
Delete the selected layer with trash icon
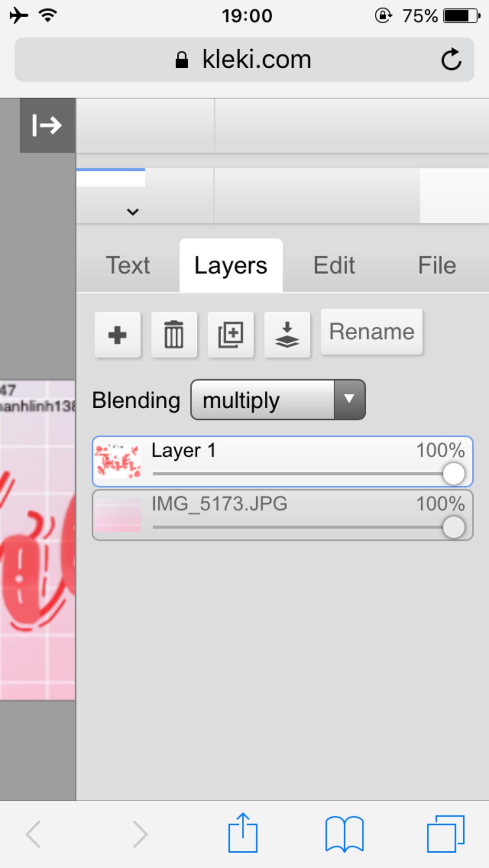(174, 335)
